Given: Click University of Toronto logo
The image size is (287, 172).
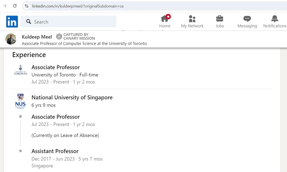Looking at the screenshot, I should coord(20,70).
